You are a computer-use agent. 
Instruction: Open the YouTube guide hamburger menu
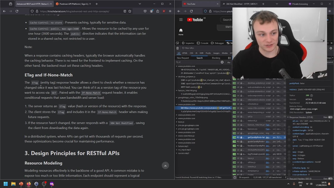[181, 20]
